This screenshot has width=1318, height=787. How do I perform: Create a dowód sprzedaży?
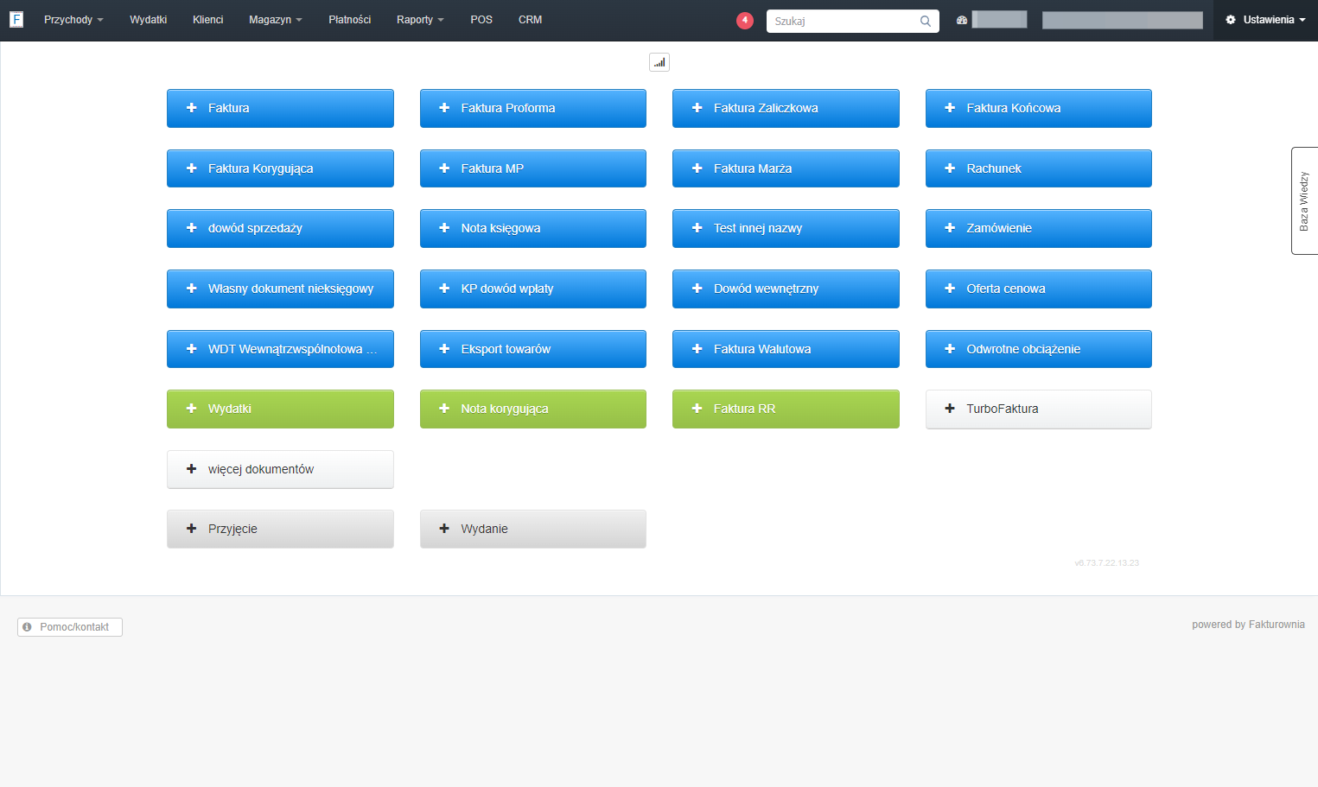click(280, 228)
